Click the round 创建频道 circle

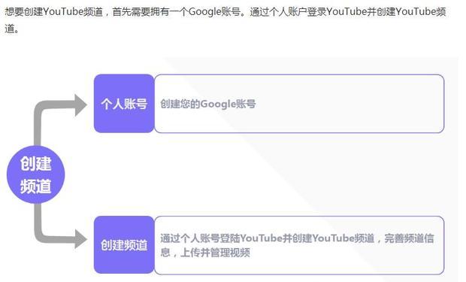(35, 174)
